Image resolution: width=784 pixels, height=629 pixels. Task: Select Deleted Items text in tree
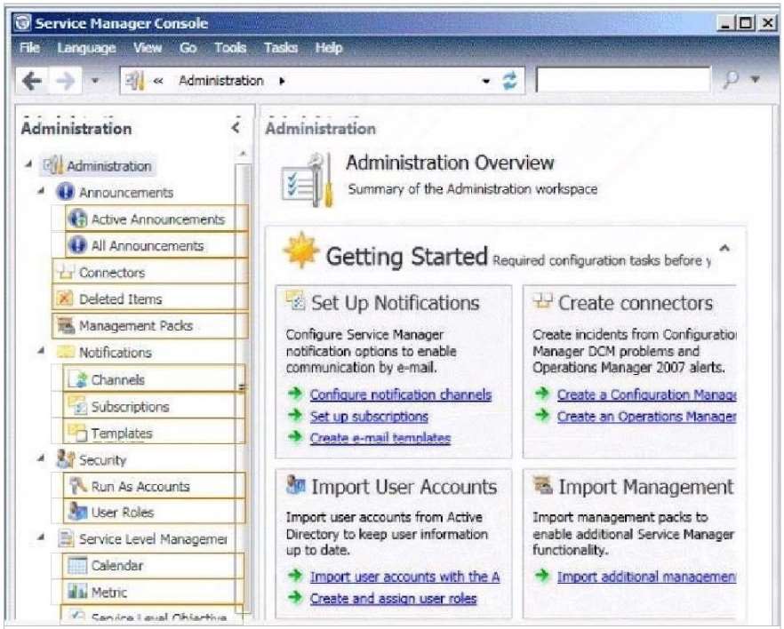(121, 299)
